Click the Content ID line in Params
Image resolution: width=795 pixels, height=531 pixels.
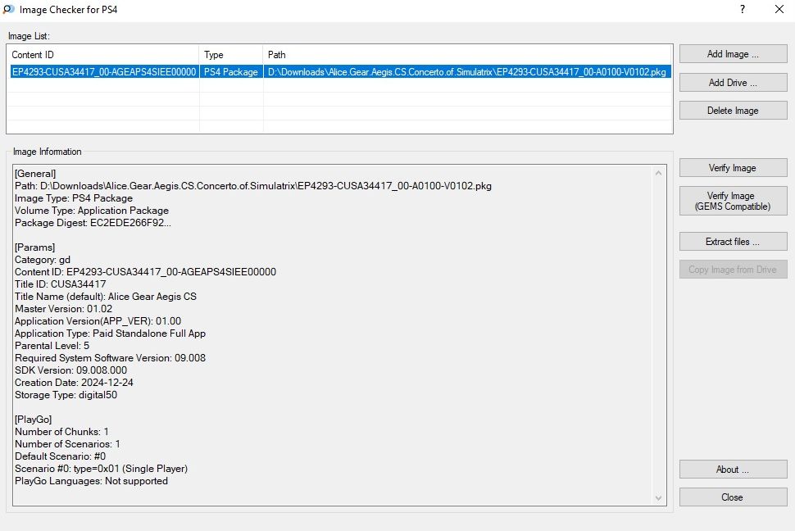pos(146,272)
